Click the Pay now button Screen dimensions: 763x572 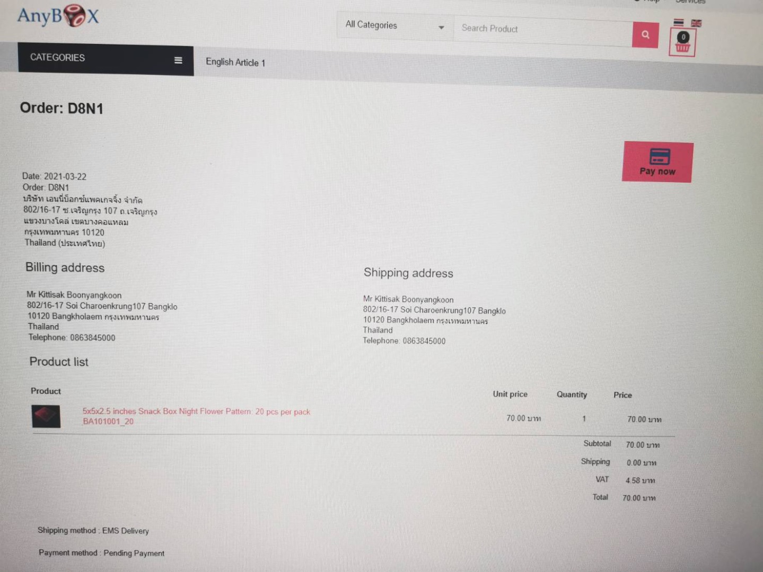(x=657, y=162)
